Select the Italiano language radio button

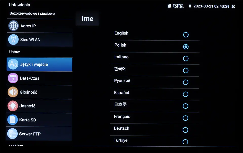(186, 58)
